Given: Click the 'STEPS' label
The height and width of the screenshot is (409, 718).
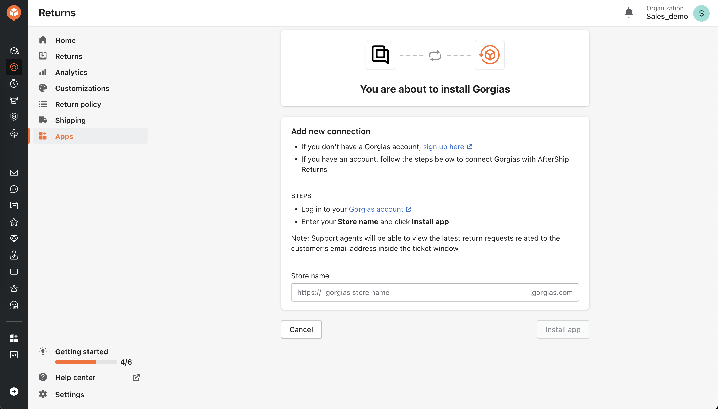Looking at the screenshot, I should click(x=301, y=196).
